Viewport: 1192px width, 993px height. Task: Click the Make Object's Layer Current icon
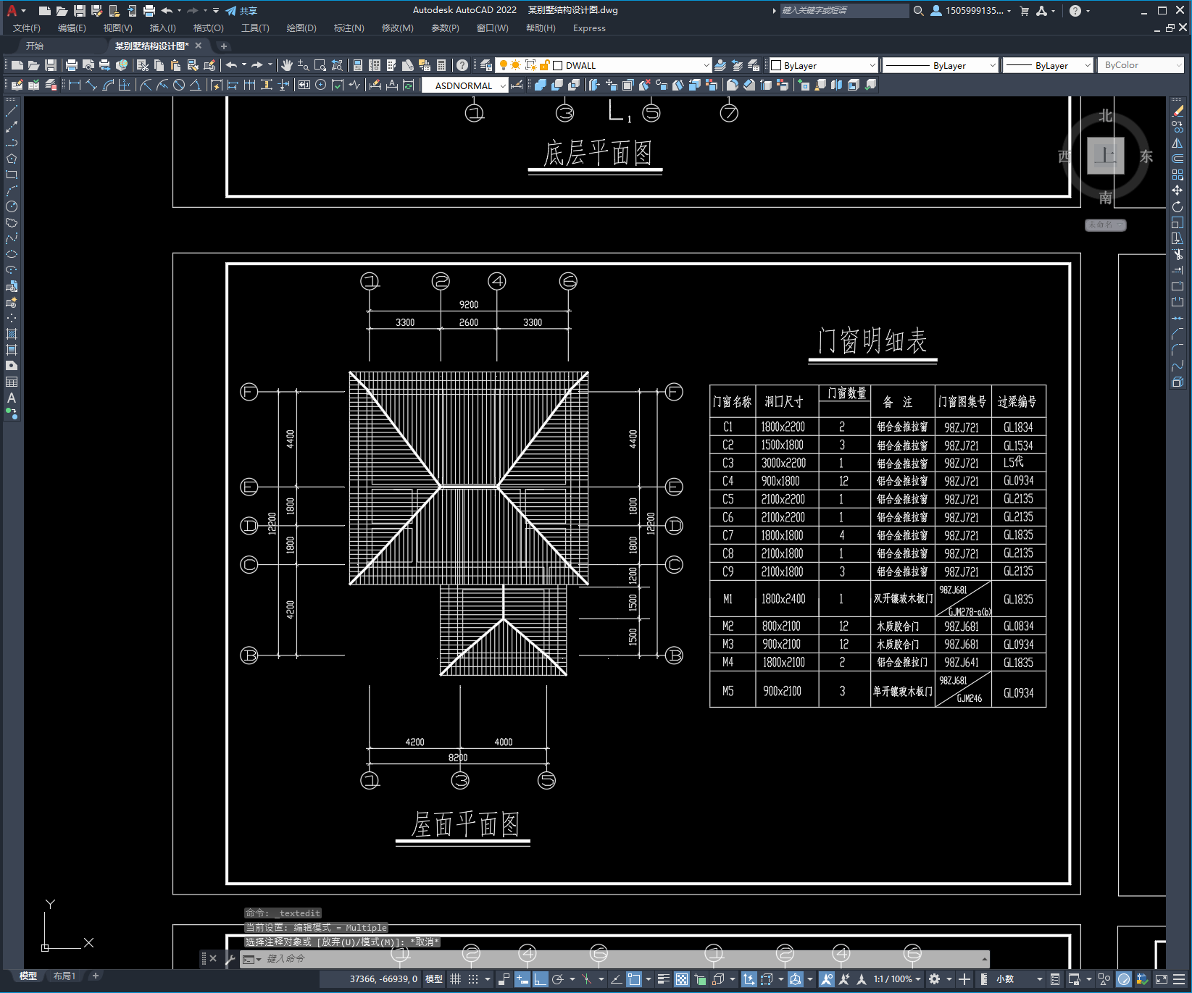(x=720, y=65)
